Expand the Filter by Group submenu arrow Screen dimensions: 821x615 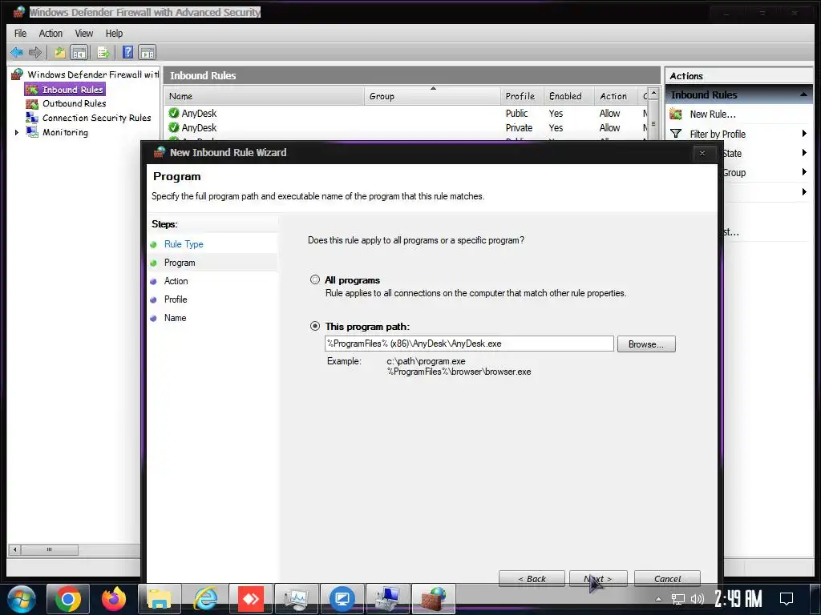click(804, 172)
